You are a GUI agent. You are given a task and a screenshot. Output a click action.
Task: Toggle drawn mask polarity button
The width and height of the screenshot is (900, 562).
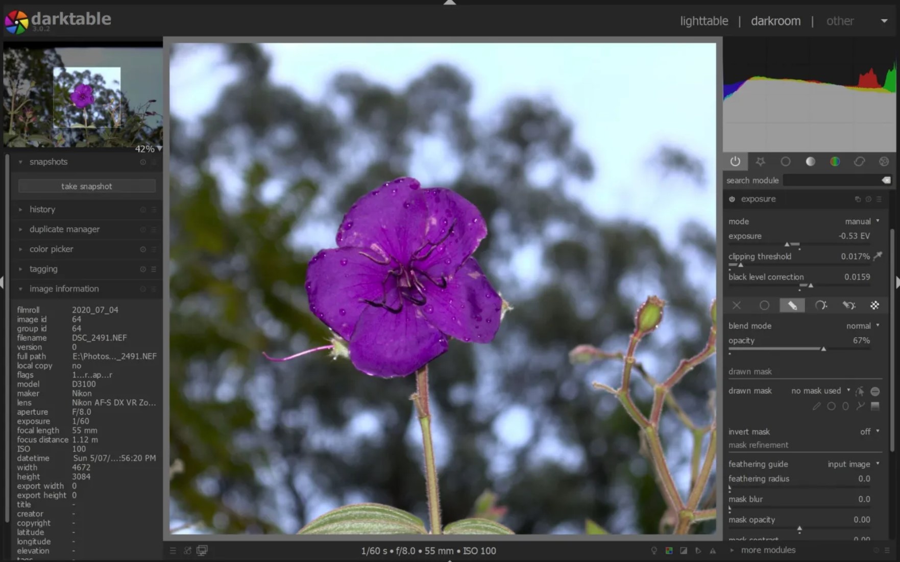point(875,391)
